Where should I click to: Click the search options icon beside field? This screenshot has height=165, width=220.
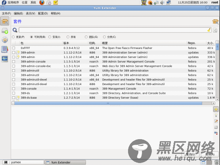click(x=215, y=30)
